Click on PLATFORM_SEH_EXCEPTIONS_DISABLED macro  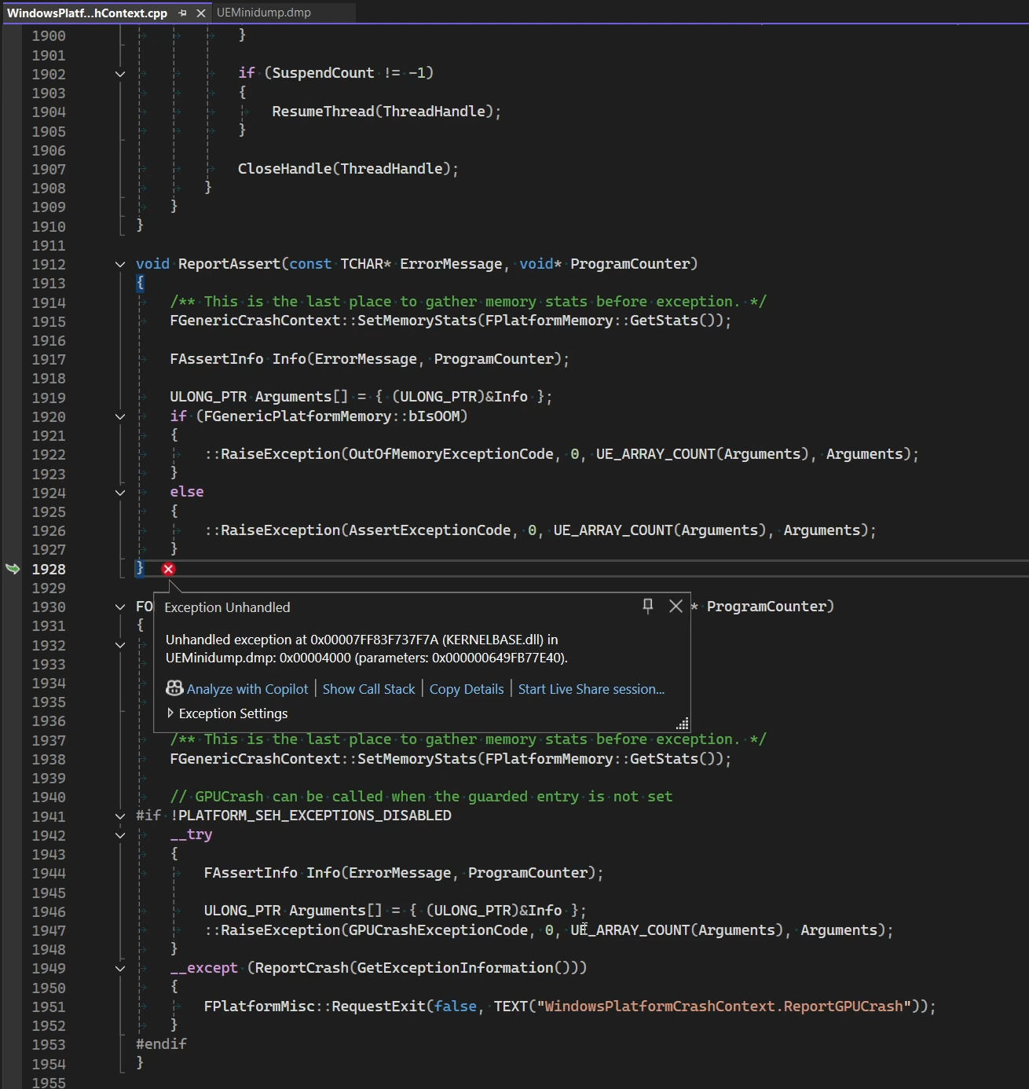(315, 816)
